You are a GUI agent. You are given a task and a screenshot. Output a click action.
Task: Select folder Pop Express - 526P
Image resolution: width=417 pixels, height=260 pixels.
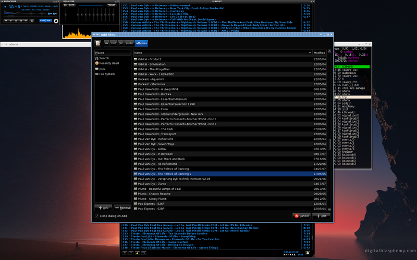point(230,204)
